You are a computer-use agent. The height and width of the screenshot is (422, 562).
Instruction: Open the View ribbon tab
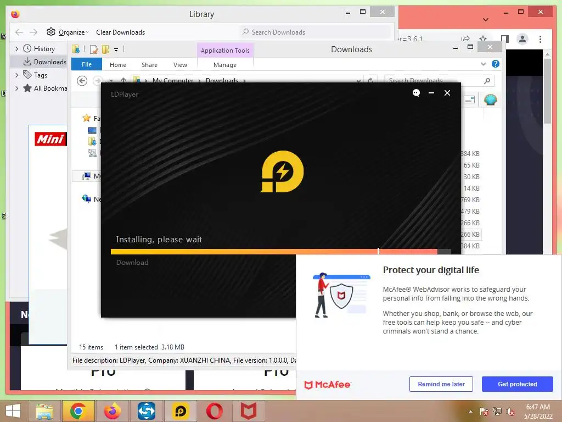(180, 65)
